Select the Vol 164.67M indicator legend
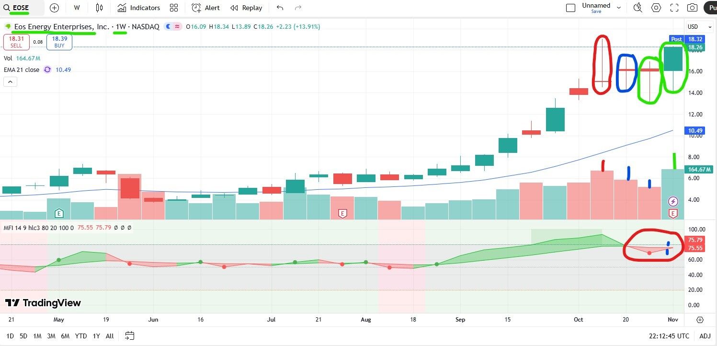 [22, 58]
